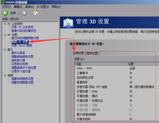The height and width of the screenshot is (123, 159).
Task: Open the 编辑(E) menu
Action: [18, 7]
